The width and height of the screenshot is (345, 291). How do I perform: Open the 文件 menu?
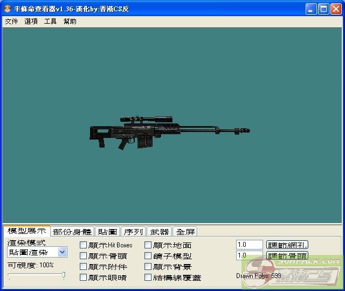(x=11, y=22)
